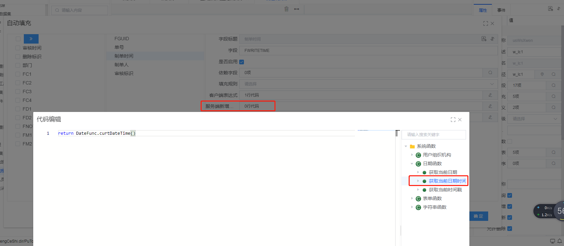Switch to the 属性 tab
The height and width of the screenshot is (246, 564).
483,10
